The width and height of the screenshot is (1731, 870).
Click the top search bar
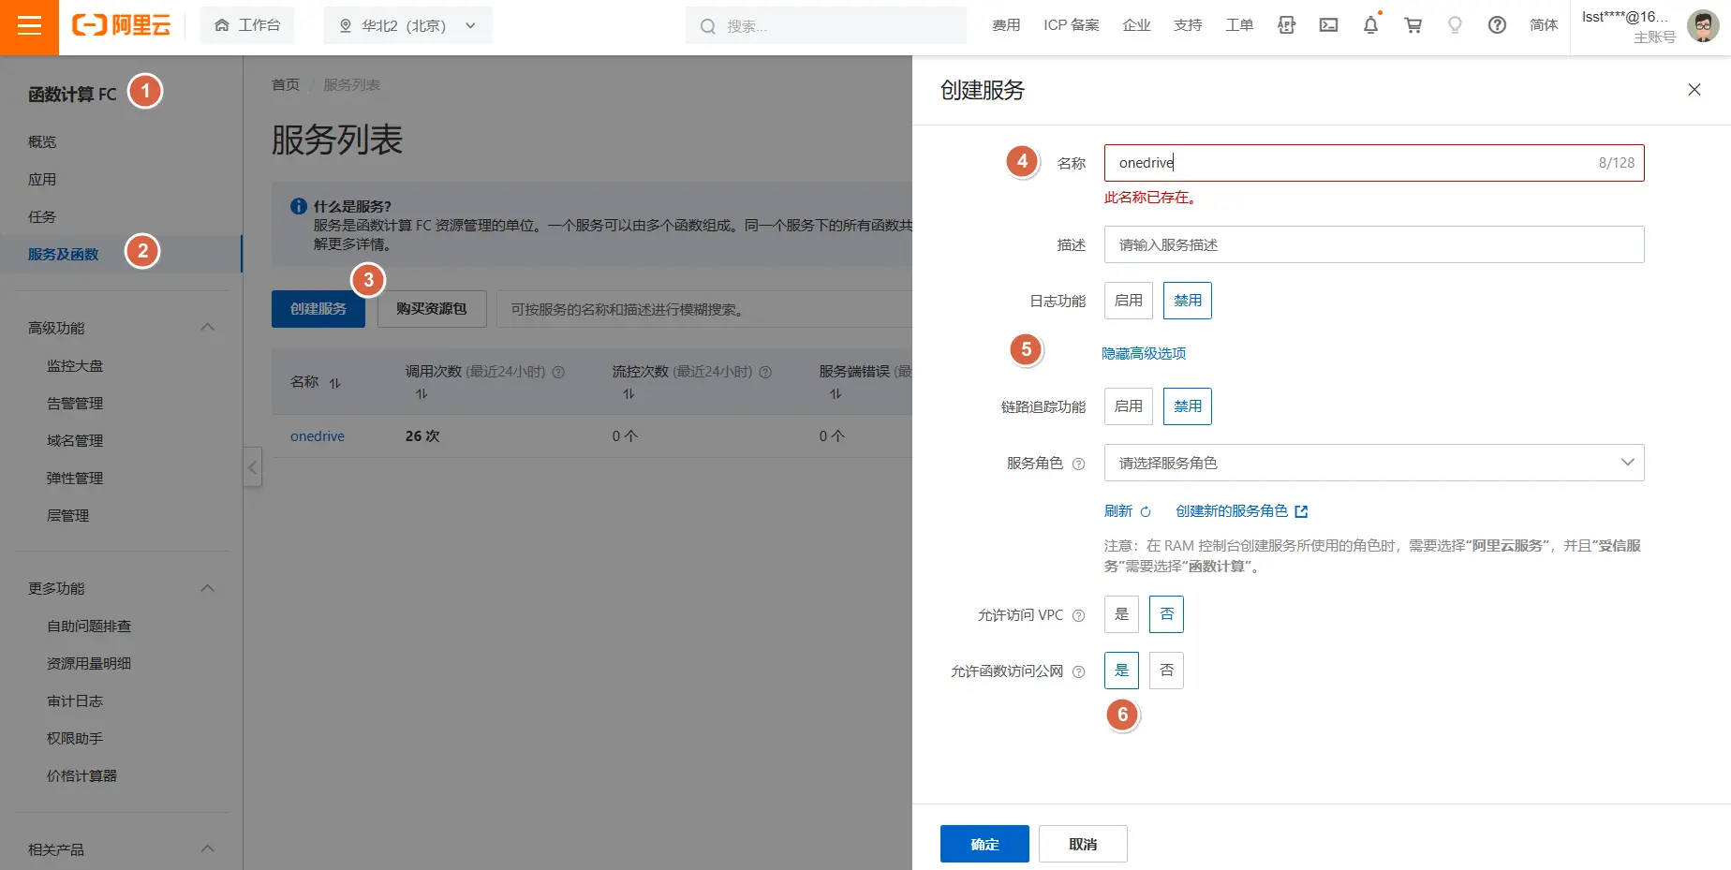pos(826,25)
